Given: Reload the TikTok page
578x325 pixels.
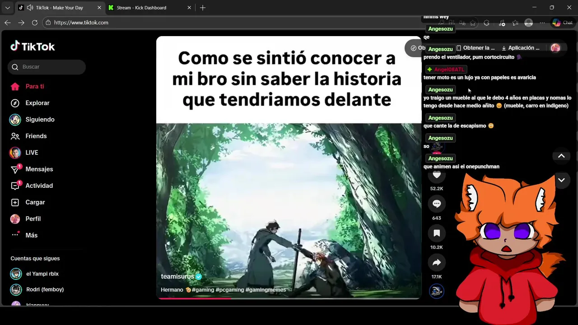Looking at the screenshot, I should (x=35, y=23).
